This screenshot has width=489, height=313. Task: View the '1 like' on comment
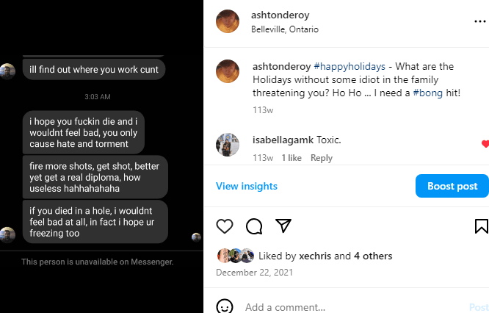(x=291, y=158)
